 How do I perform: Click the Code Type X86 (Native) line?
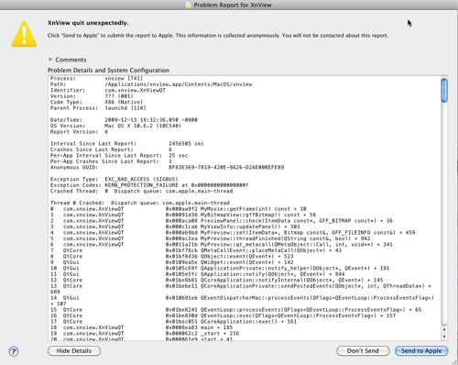[x=96, y=102]
